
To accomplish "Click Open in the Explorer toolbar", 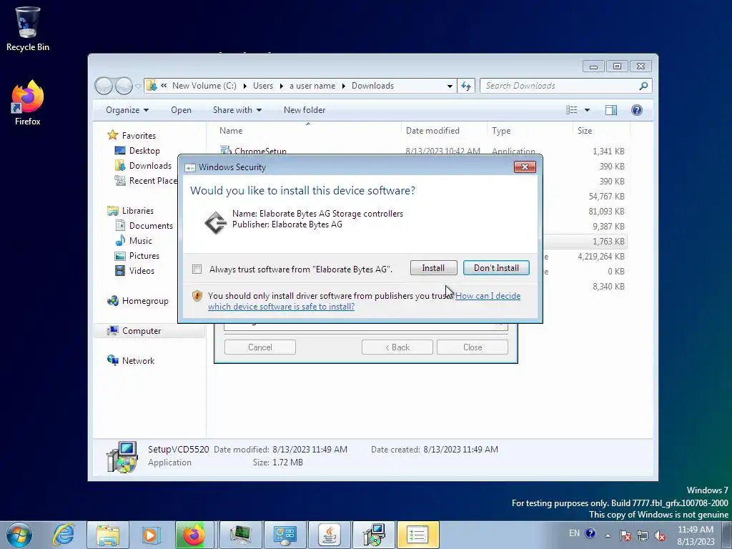I will (181, 110).
